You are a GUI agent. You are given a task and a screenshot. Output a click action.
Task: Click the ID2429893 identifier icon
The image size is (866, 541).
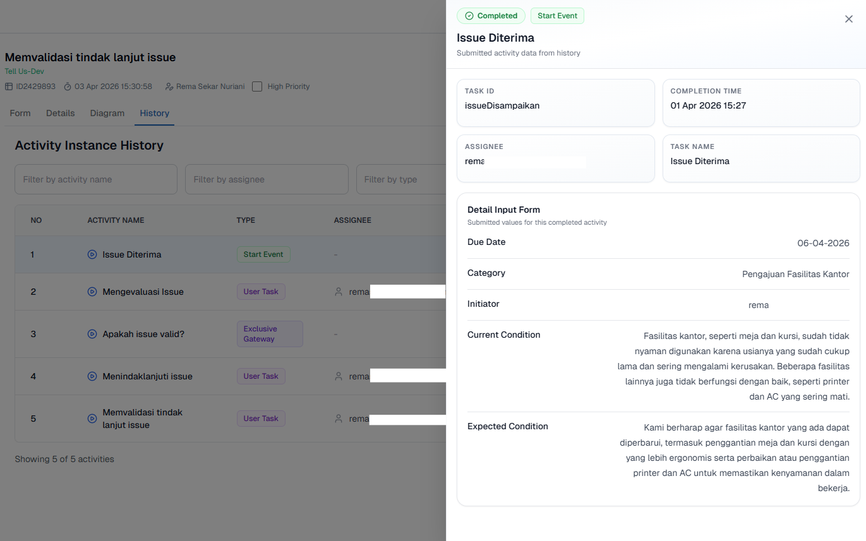(x=9, y=86)
